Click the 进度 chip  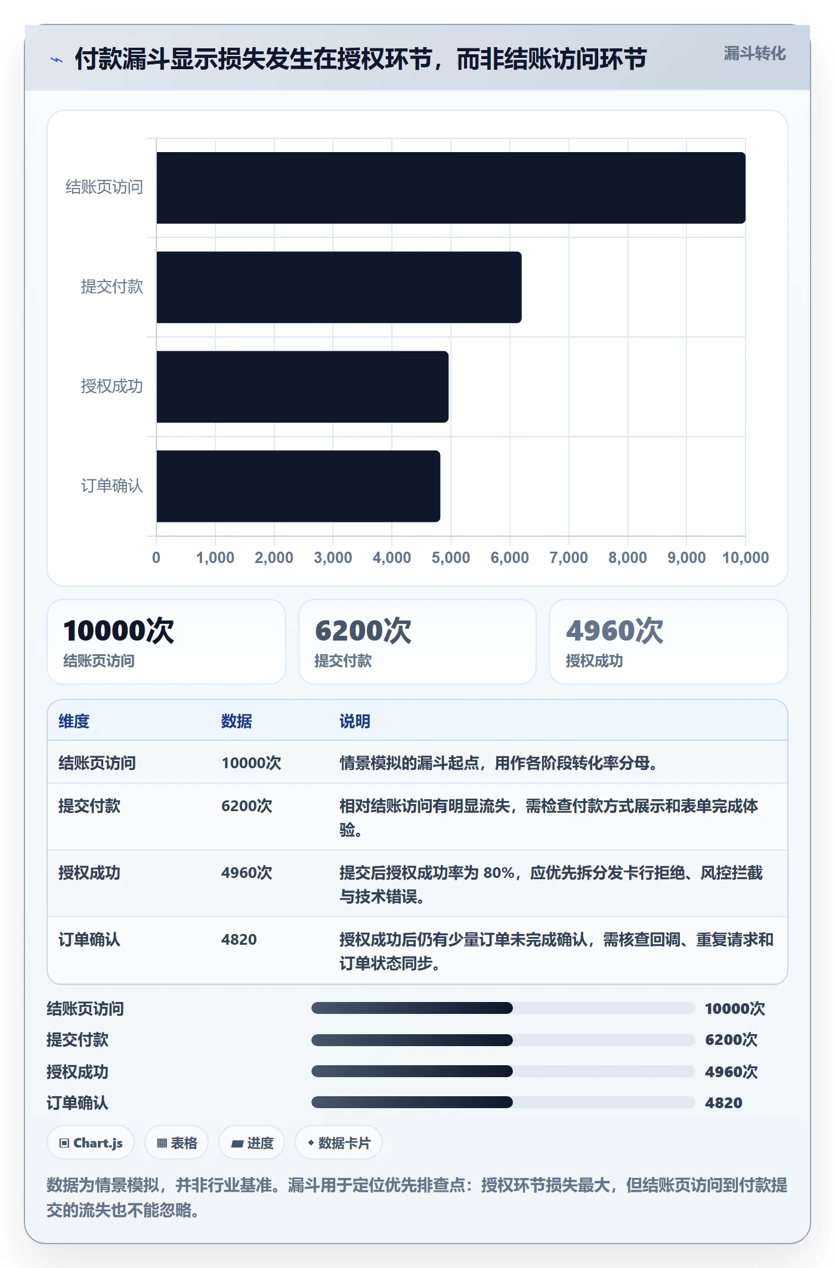click(x=252, y=1143)
